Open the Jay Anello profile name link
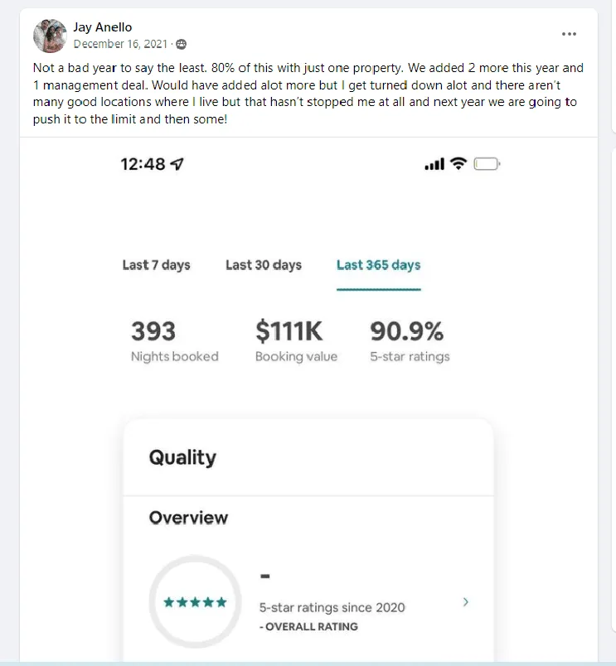616x666 pixels. point(103,27)
